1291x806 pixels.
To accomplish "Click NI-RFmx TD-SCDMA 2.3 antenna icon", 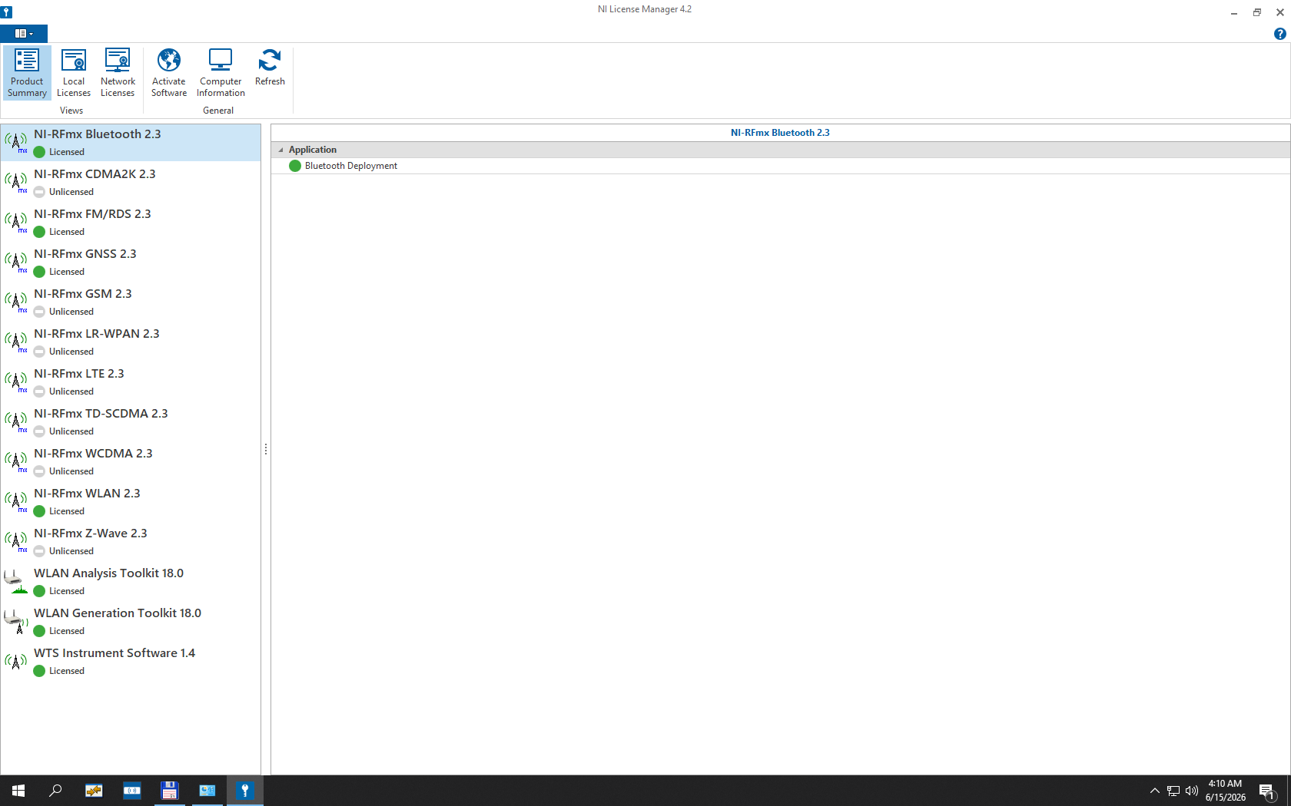I will pyautogui.click(x=16, y=421).
